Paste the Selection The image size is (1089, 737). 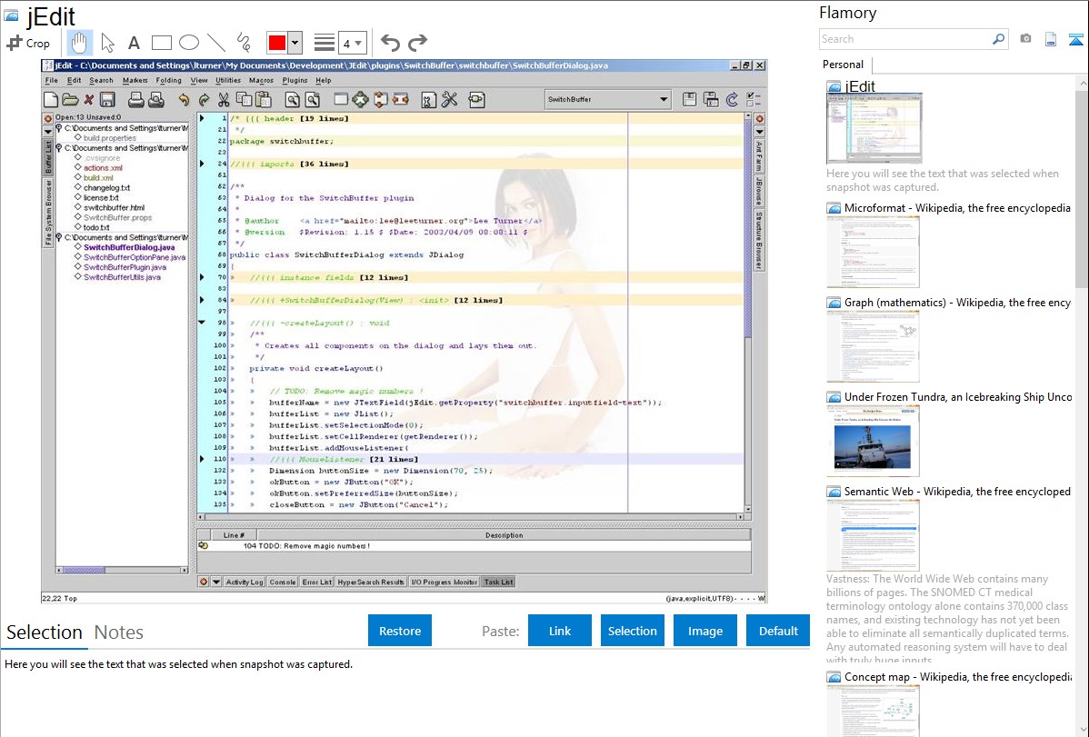tap(632, 631)
